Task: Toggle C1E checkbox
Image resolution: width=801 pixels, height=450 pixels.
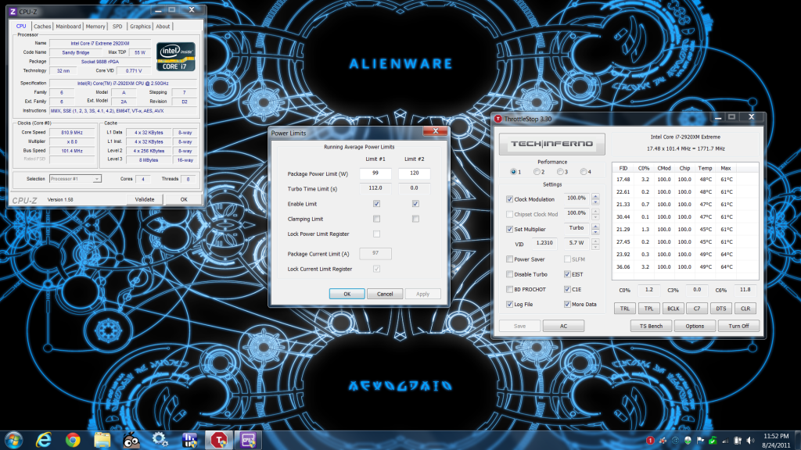Action: (567, 289)
